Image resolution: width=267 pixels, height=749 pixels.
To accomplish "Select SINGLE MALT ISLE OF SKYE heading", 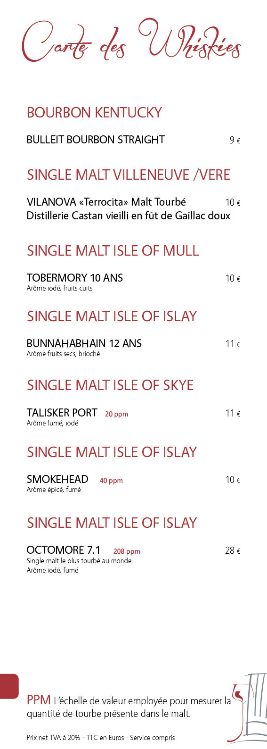I will (x=110, y=385).
